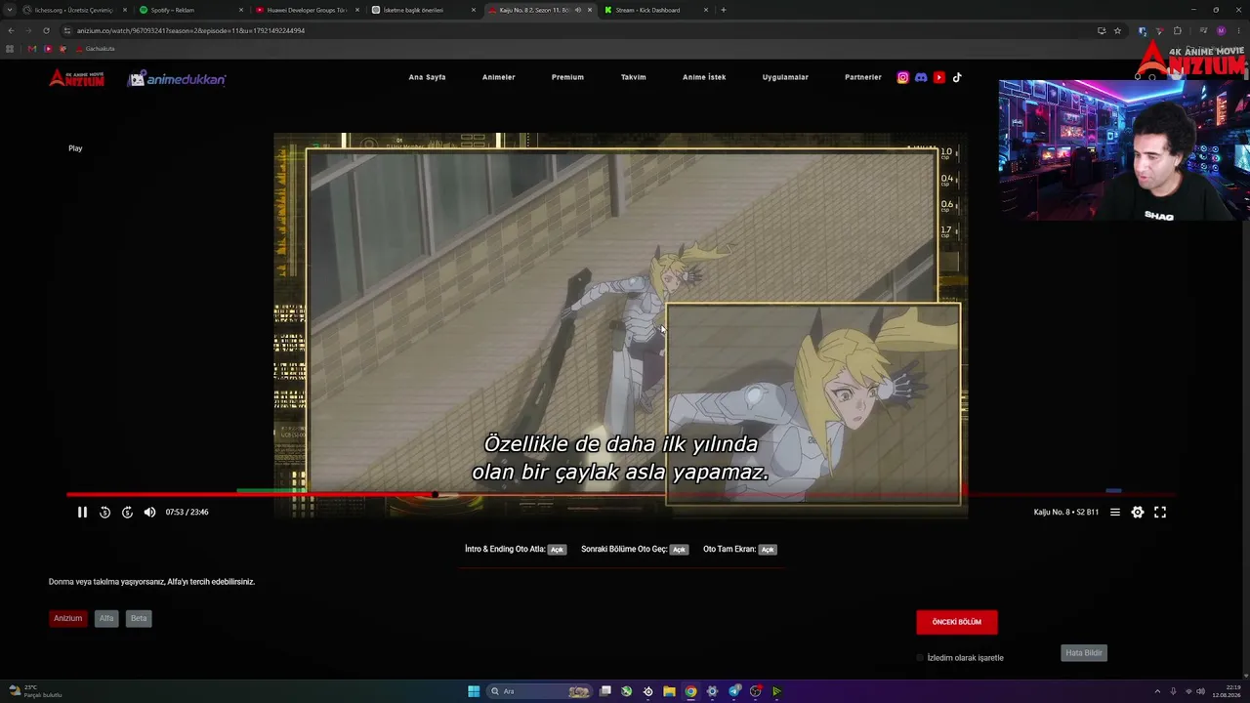Click the ÖNCEKİ BÖLÜM button

(x=956, y=622)
